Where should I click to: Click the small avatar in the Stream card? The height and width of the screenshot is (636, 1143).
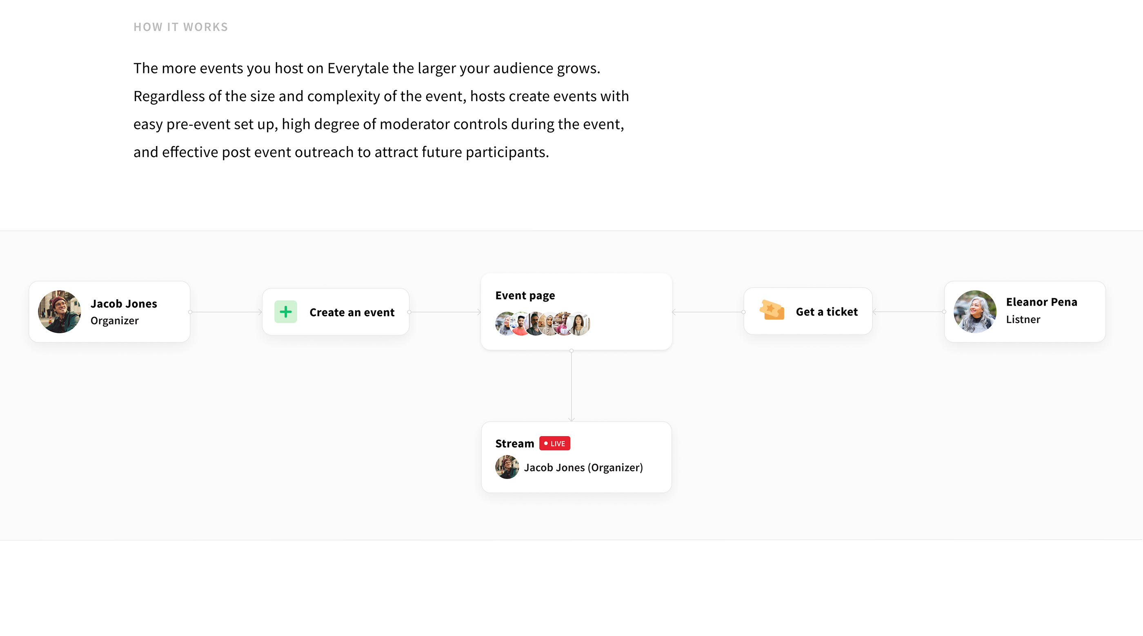tap(507, 467)
